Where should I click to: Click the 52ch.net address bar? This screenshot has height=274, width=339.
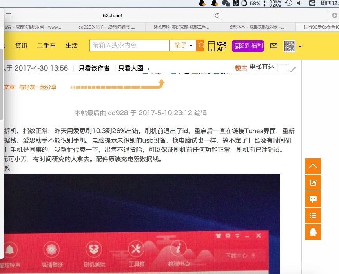point(113,16)
